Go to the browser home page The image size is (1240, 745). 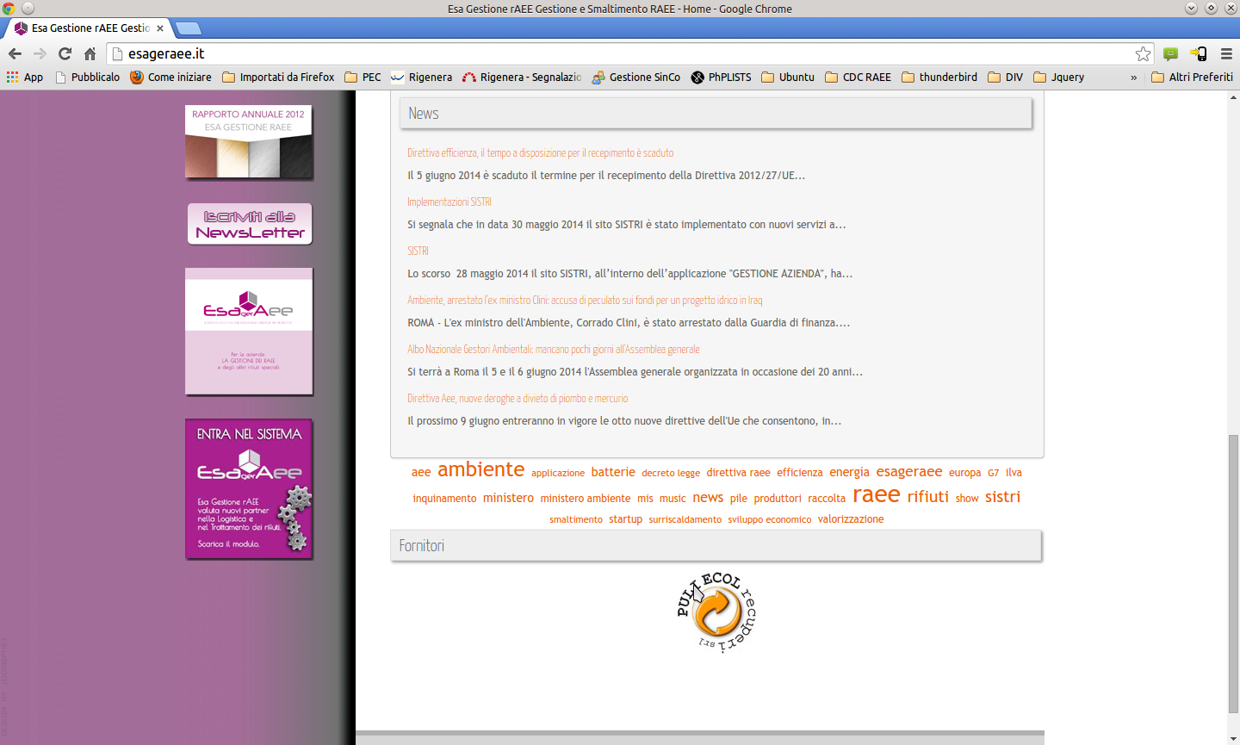click(x=90, y=53)
